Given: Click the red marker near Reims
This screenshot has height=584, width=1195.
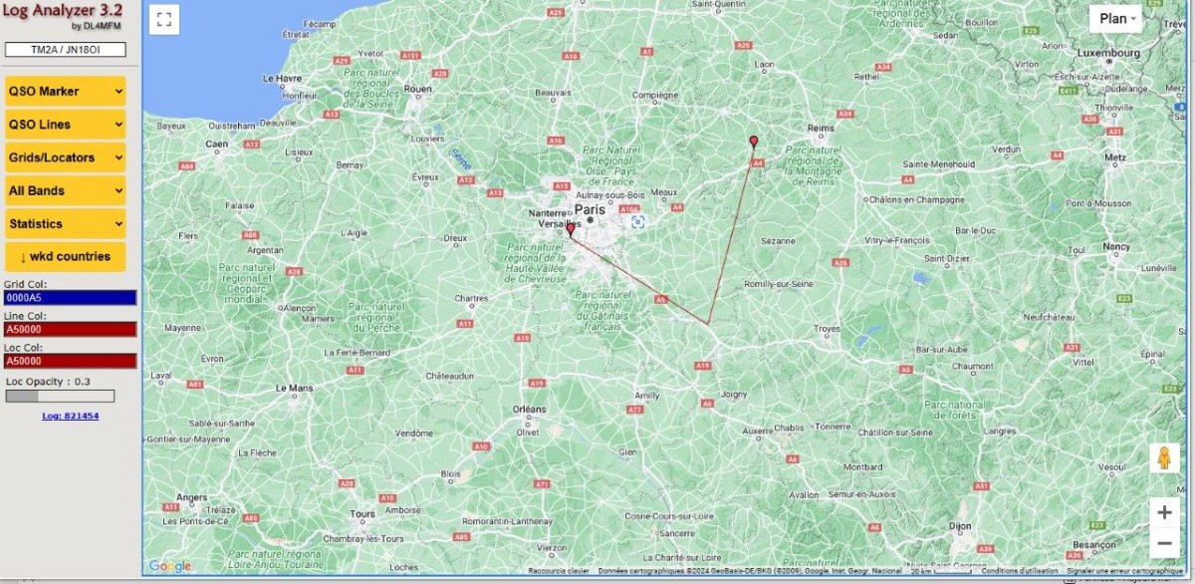Looking at the screenshot, I should click(754, 142).
